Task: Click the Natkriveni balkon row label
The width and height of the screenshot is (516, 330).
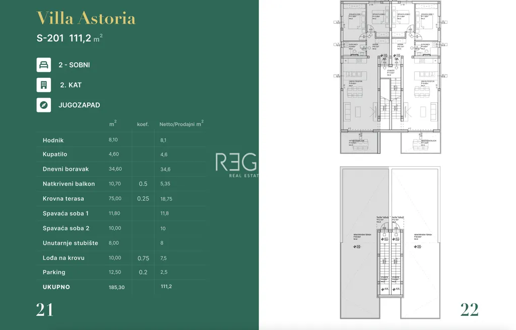Action: tap(69, 184)
